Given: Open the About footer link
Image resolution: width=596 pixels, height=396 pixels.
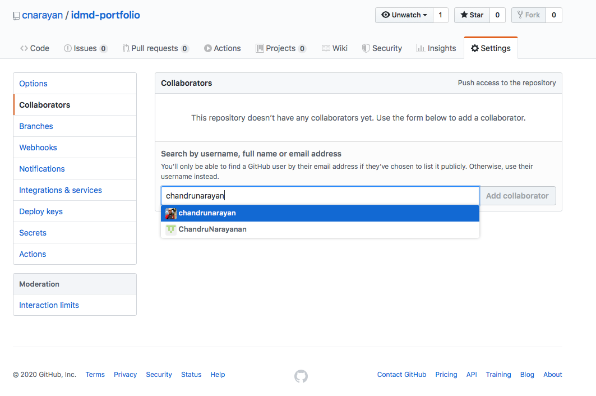Looking at the screenshot, I should 553,375.
